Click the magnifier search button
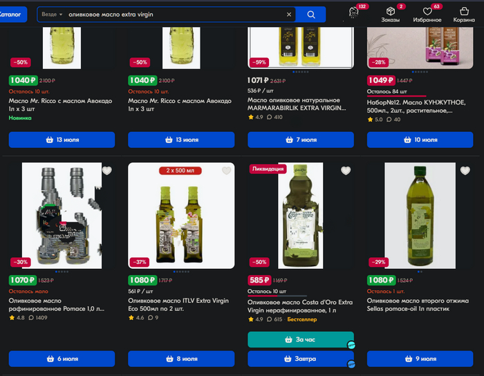Viewport: 484px width, 376px height. (x=311, y=15)
